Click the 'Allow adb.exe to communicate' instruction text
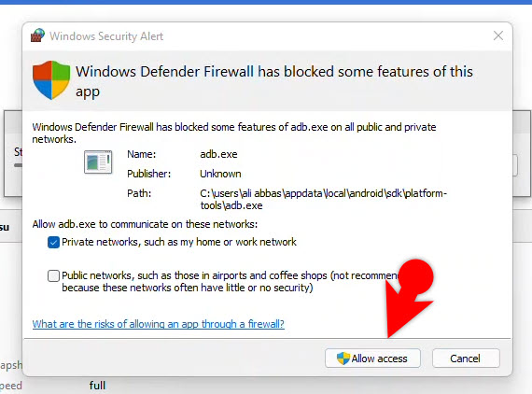Screen dimensions: 532x394 tap(145, 224)
